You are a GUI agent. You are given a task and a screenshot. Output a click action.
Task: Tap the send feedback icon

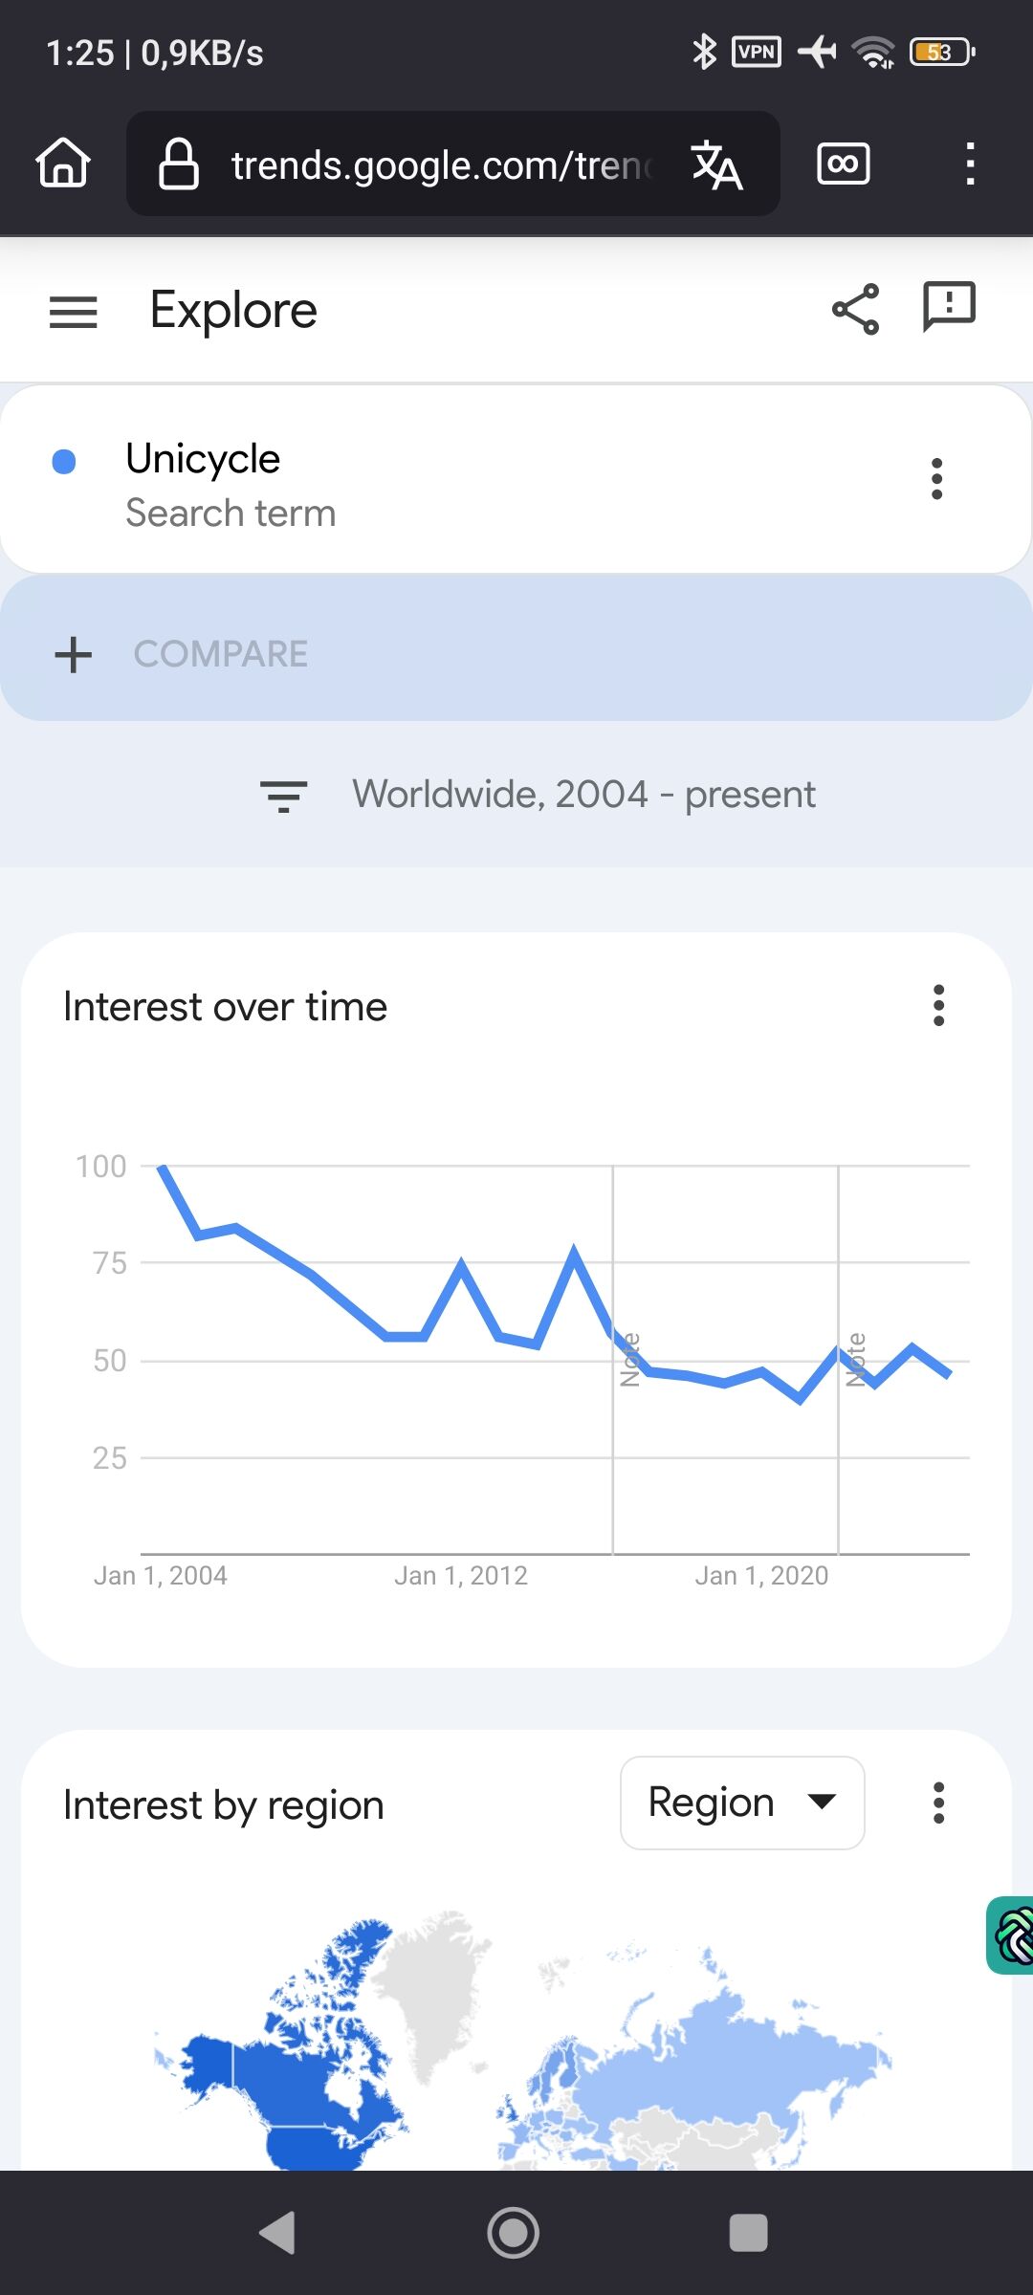pyautogui.click(x=949, y=307)
